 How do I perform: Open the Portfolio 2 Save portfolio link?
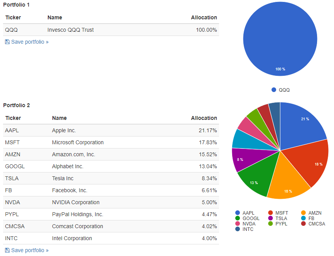27,250
